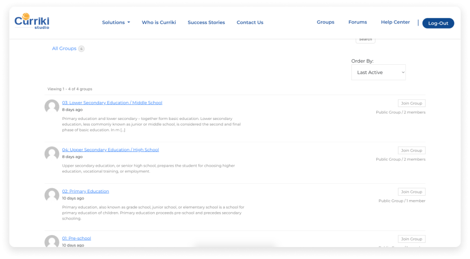
Task: Open avatar of Primary Education group
Action: [x=52, y=195]
